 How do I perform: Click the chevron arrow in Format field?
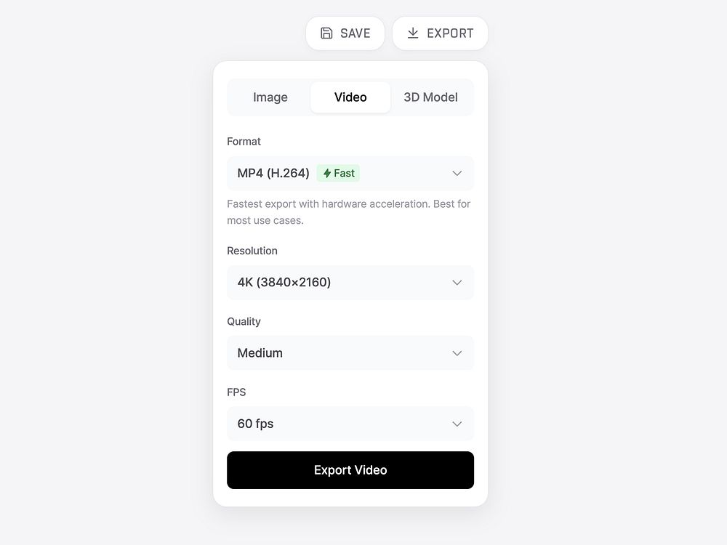tap(457, 174)
